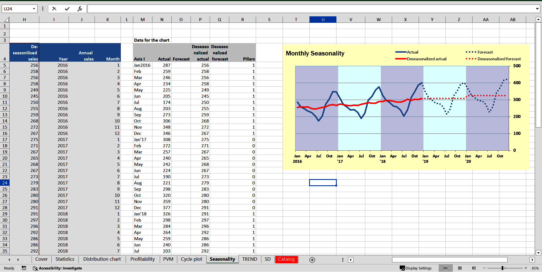Image resolution: width=542 pixels, height=272 pixels.
Task: Click tab bar splitter three-dot handle
Action: (x=343, y=260)
